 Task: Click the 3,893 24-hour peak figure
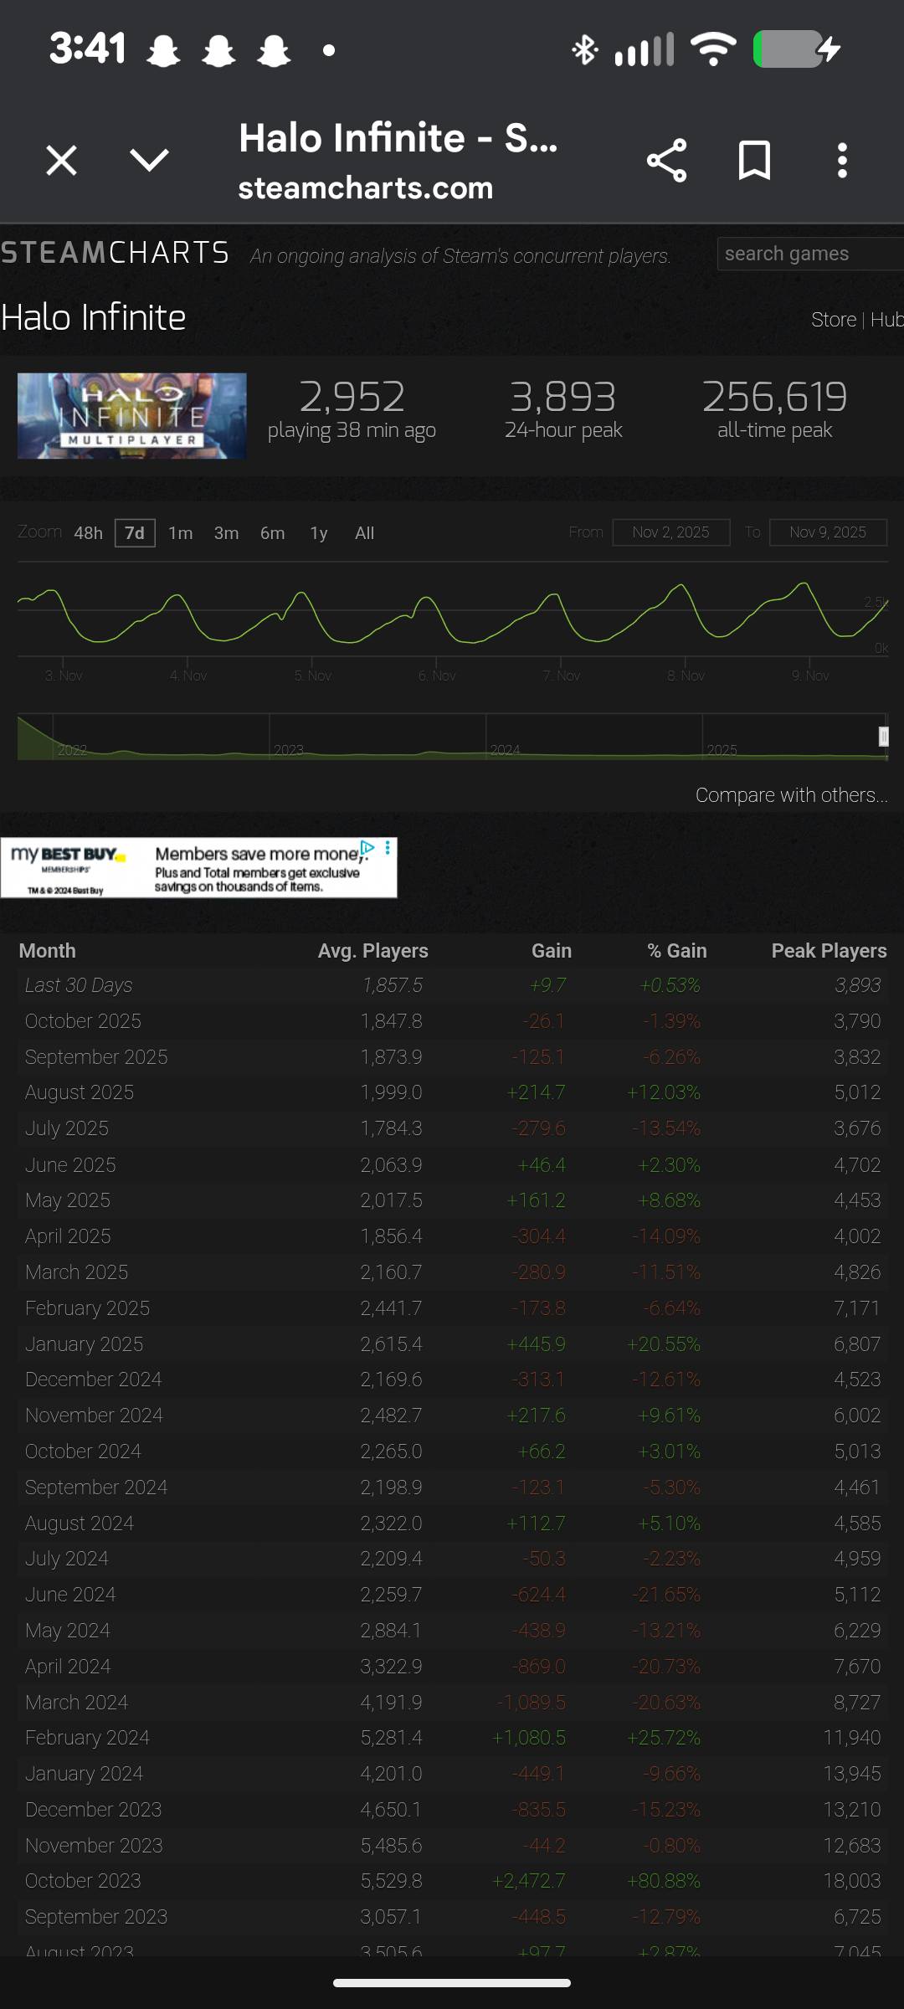click(x=563, y=397)
